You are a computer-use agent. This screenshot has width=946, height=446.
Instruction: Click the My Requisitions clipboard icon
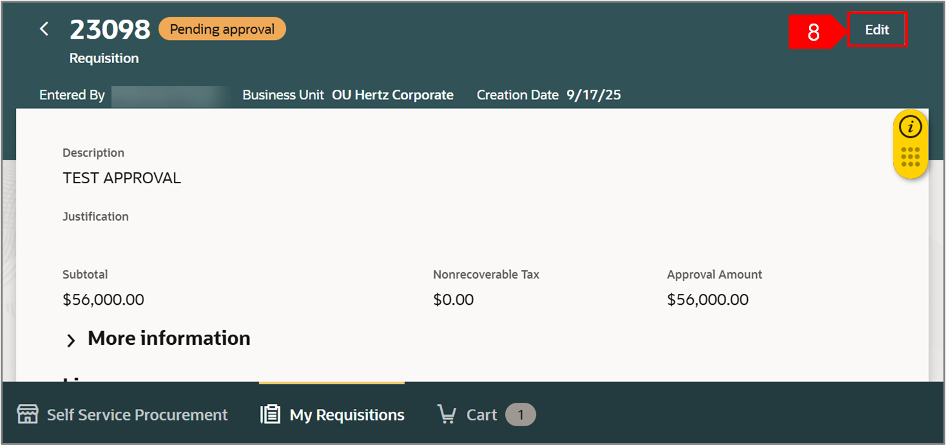pyautogui.click(x=270, y=415)
